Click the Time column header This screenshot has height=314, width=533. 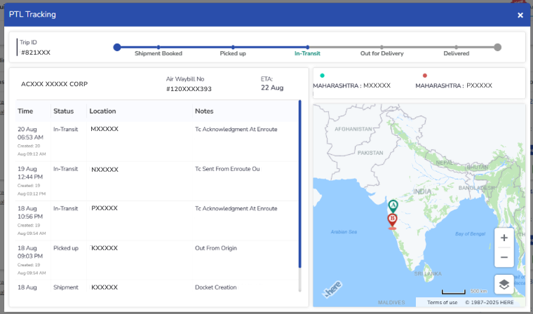(25, 111)
